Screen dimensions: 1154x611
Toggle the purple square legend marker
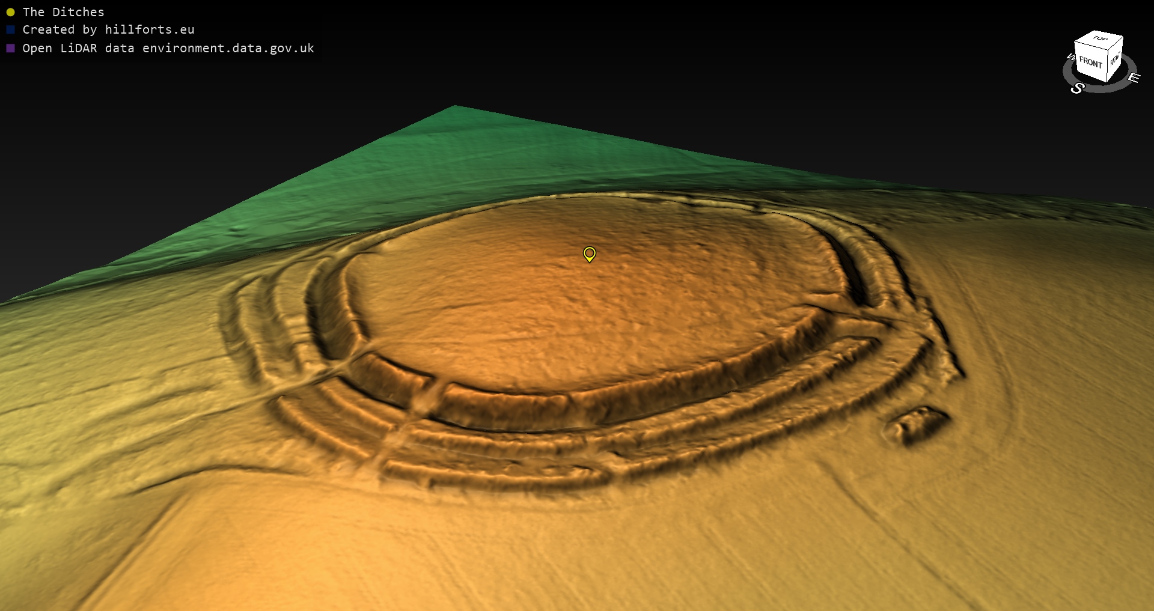click(x=10, y=48)
